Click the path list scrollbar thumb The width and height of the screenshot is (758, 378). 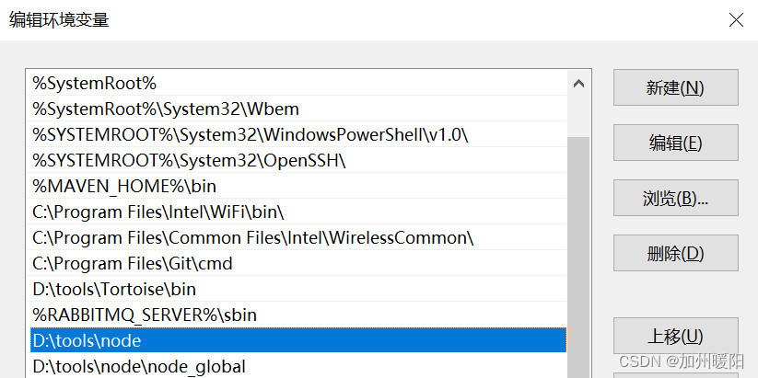(578, 257)
